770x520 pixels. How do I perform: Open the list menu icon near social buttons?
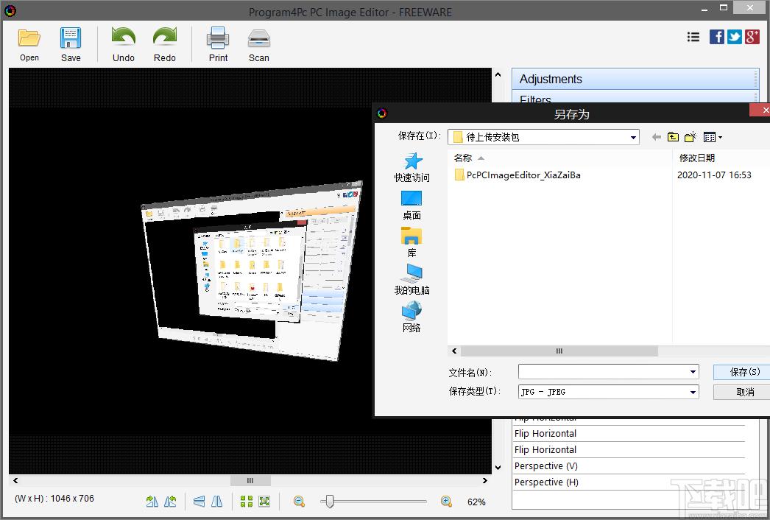pos(693,37)
